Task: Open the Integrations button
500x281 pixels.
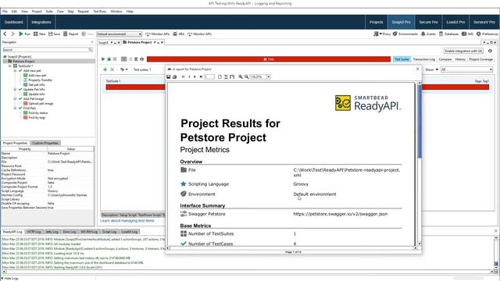Action: click(41, 22)
